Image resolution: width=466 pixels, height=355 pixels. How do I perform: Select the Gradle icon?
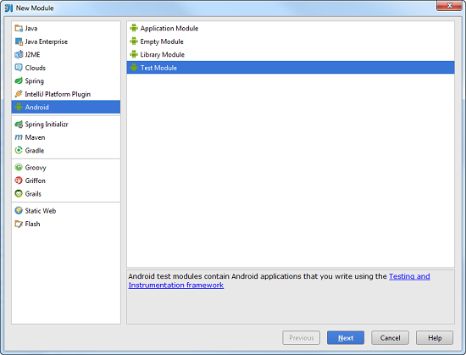click(x=19, y=150)
